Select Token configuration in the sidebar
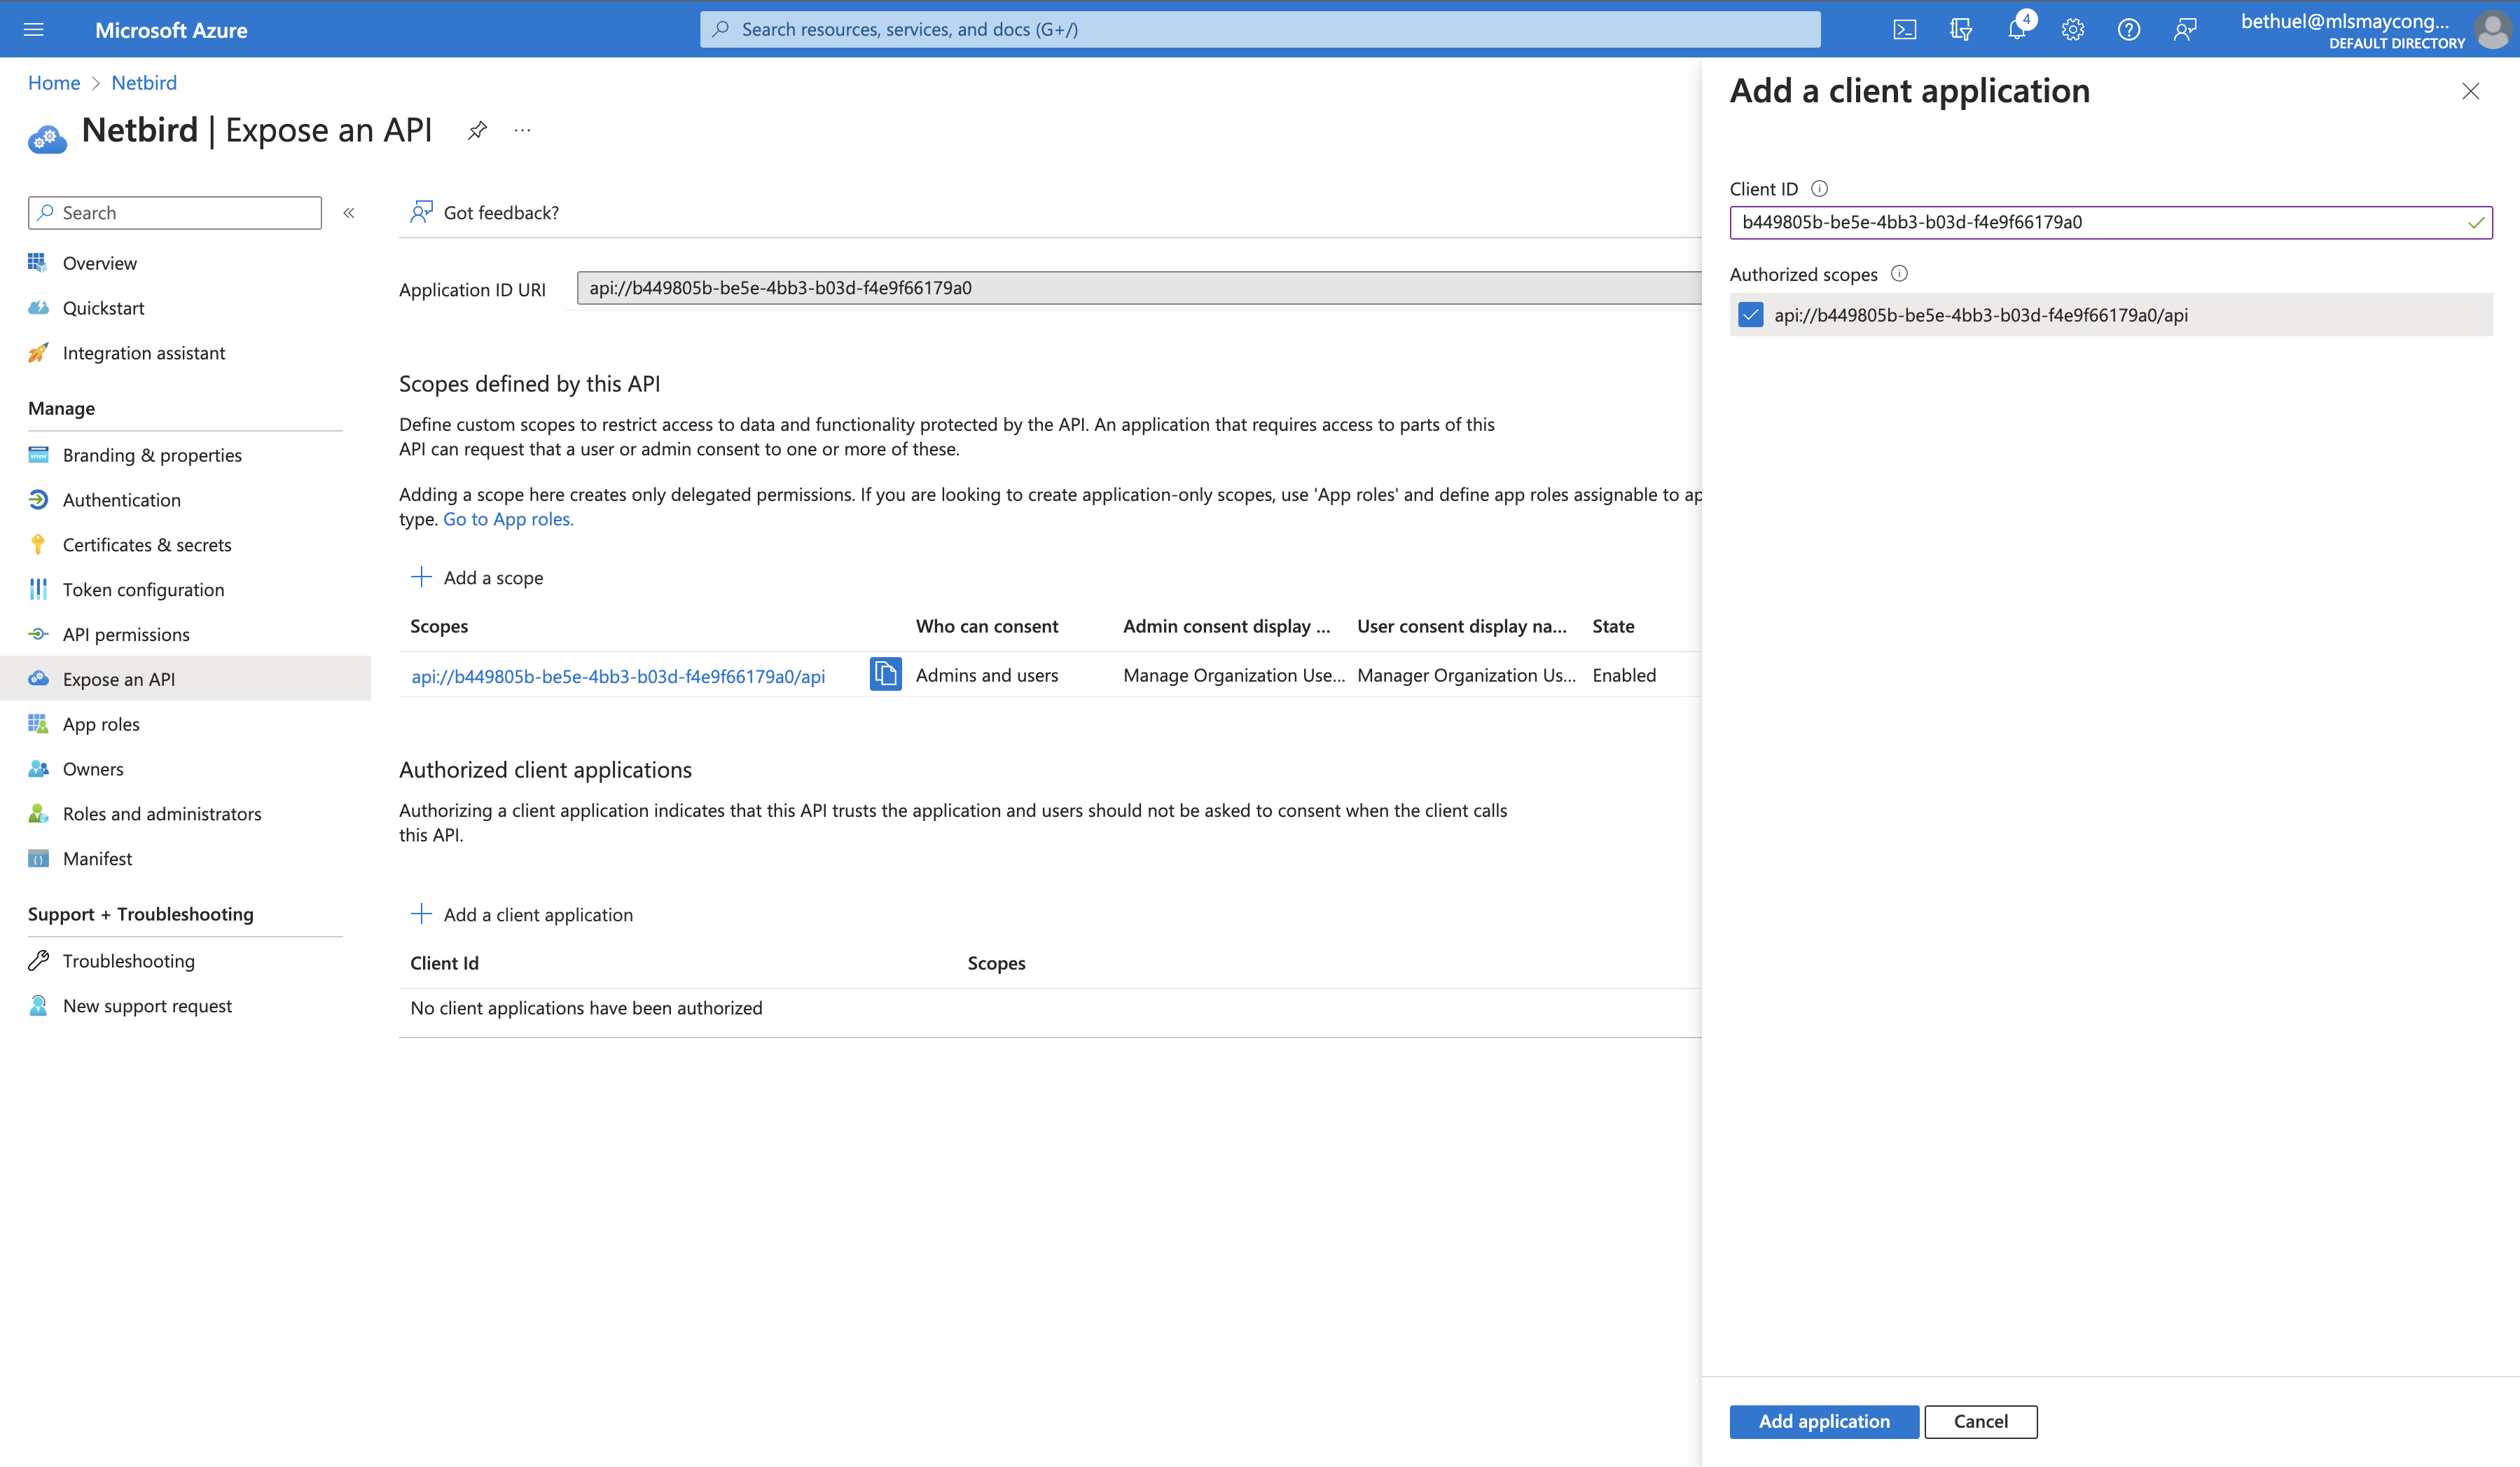The width and height of the screenshot is (2520, 1467). point(143,589)
